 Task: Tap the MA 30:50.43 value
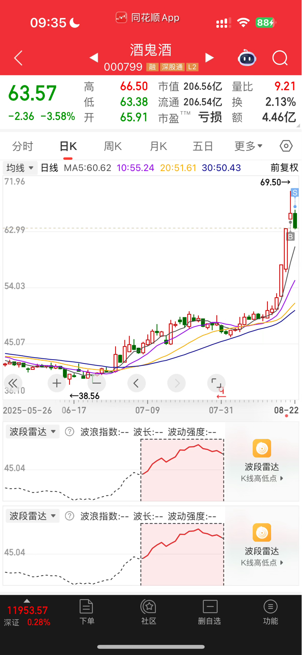tap(221, 168)
